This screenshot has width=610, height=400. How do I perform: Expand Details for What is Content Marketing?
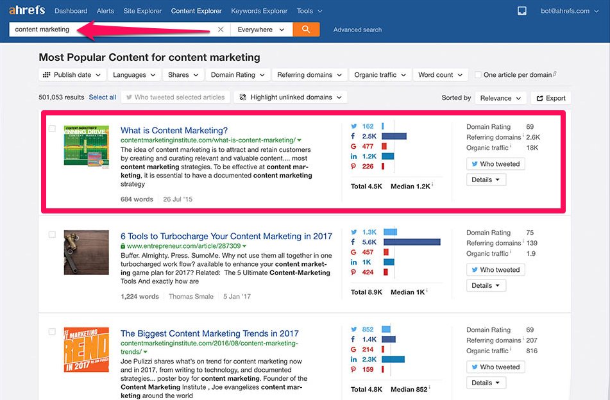pos(486,179)
